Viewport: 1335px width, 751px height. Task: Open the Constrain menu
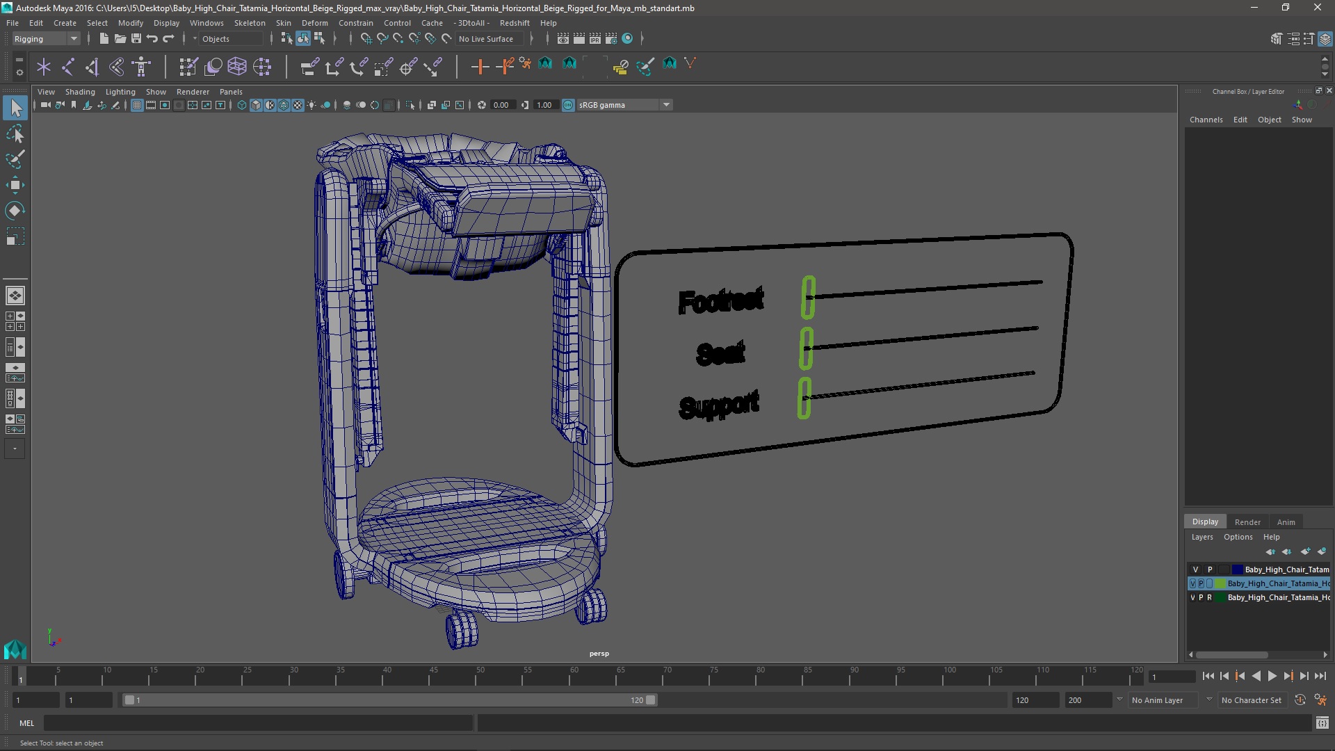356,23
